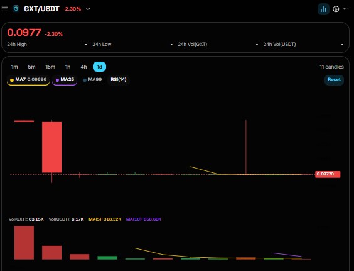
Task: Toggle the chart bars icon button
Action: (323, 9)
